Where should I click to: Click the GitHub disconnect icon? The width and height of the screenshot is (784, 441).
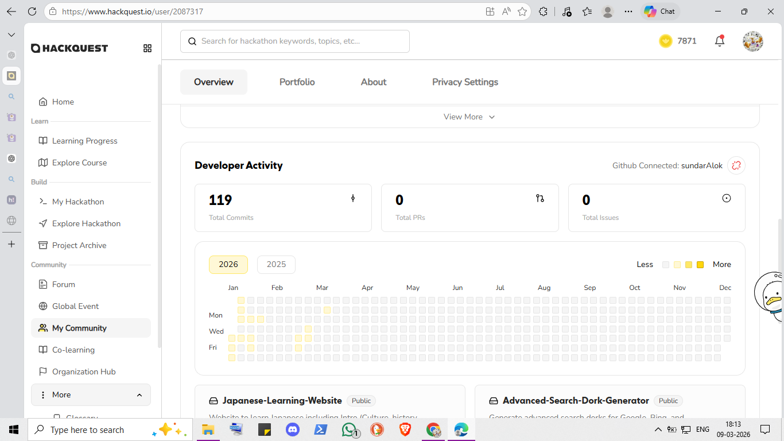736,165
